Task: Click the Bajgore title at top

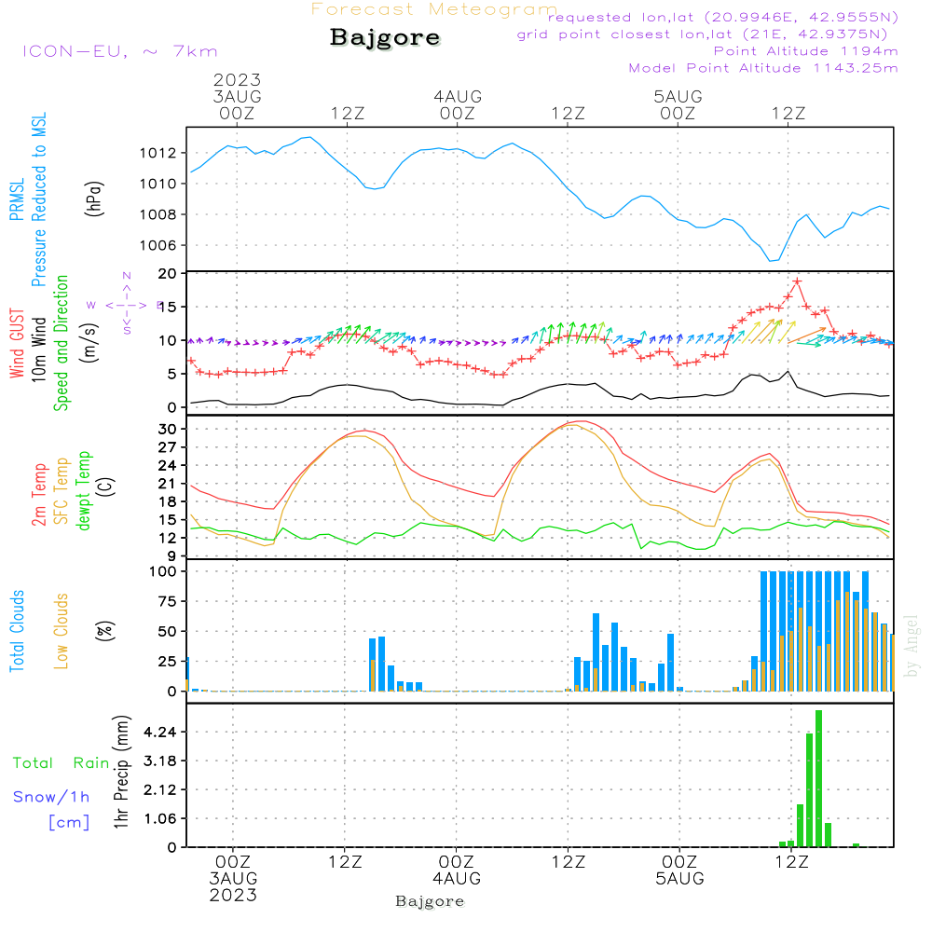Action: pyautogui.click(x=385, y=37)
